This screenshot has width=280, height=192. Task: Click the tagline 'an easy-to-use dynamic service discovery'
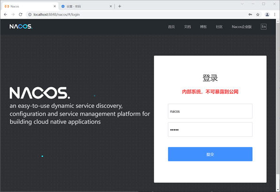pos(66,106)
